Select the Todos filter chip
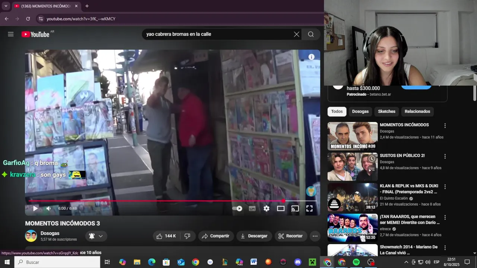Screen dimensions: 477x268 point(337,111)
